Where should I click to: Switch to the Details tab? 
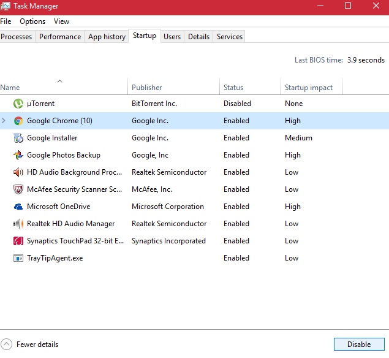pyautogui.click(x=198, y=37)
